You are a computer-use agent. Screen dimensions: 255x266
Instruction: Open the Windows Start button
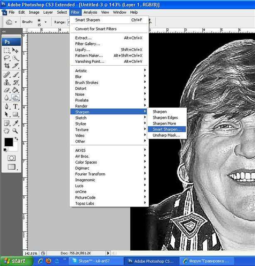tap(16, 261)
